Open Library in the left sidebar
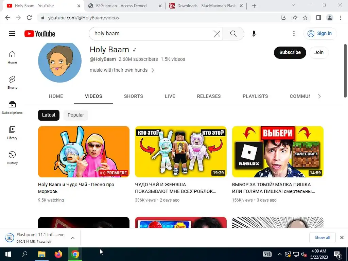 pos(12,133)
